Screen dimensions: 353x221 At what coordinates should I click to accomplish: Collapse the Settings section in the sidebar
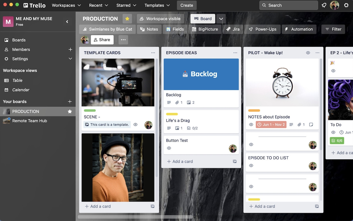[70, 59]
